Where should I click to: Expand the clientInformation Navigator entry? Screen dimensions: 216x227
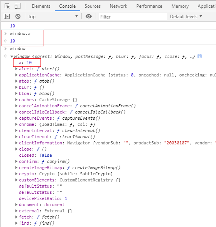pos(16,143)
